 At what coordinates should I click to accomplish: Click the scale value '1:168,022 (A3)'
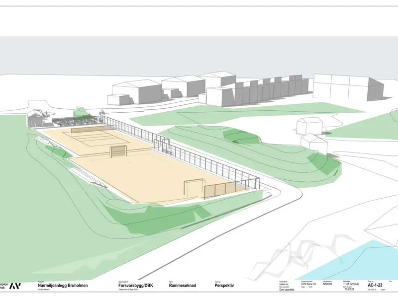tap(351, 284)
